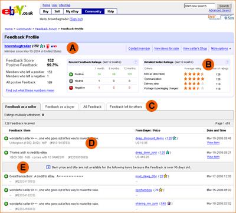Image resolution: width=236 pixels, height=213 pixels.
Task: Click the help icon in Recent Feedback Ratings
Action: coord(135,62)
